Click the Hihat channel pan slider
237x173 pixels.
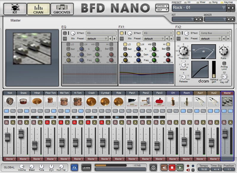coord(37,117)
